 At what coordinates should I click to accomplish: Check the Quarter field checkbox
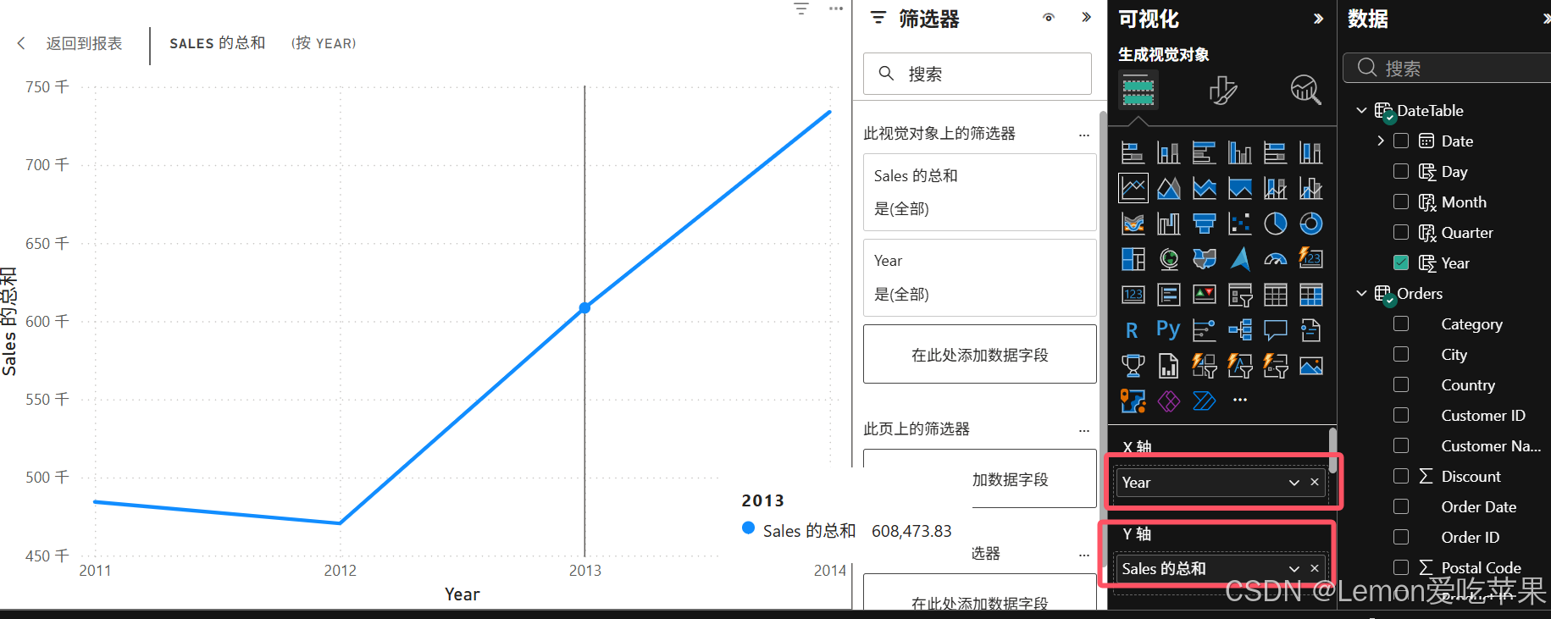(x=1401, y=232)
